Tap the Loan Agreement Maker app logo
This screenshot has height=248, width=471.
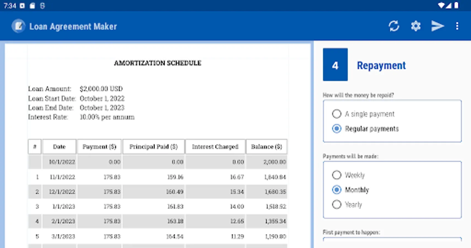pos(18,26)
